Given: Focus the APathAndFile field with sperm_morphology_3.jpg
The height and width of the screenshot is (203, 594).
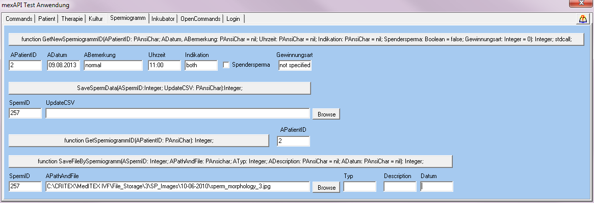Looking at the screenshot, I should tap(177, 186).
